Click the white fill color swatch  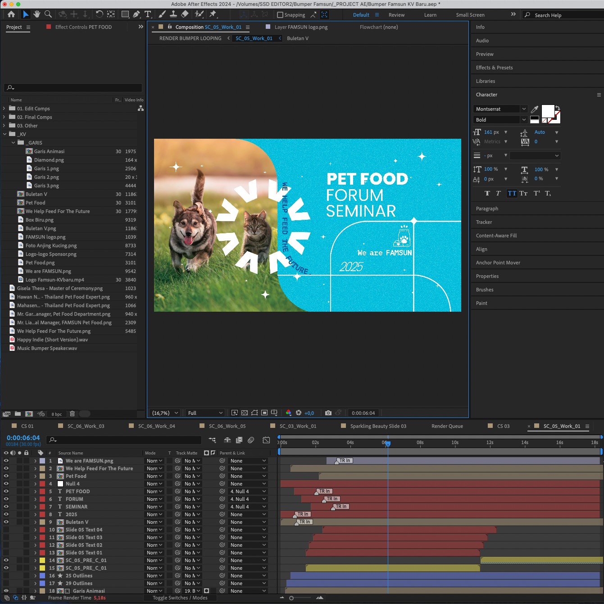pyautogui.click(x=548, y=111)
